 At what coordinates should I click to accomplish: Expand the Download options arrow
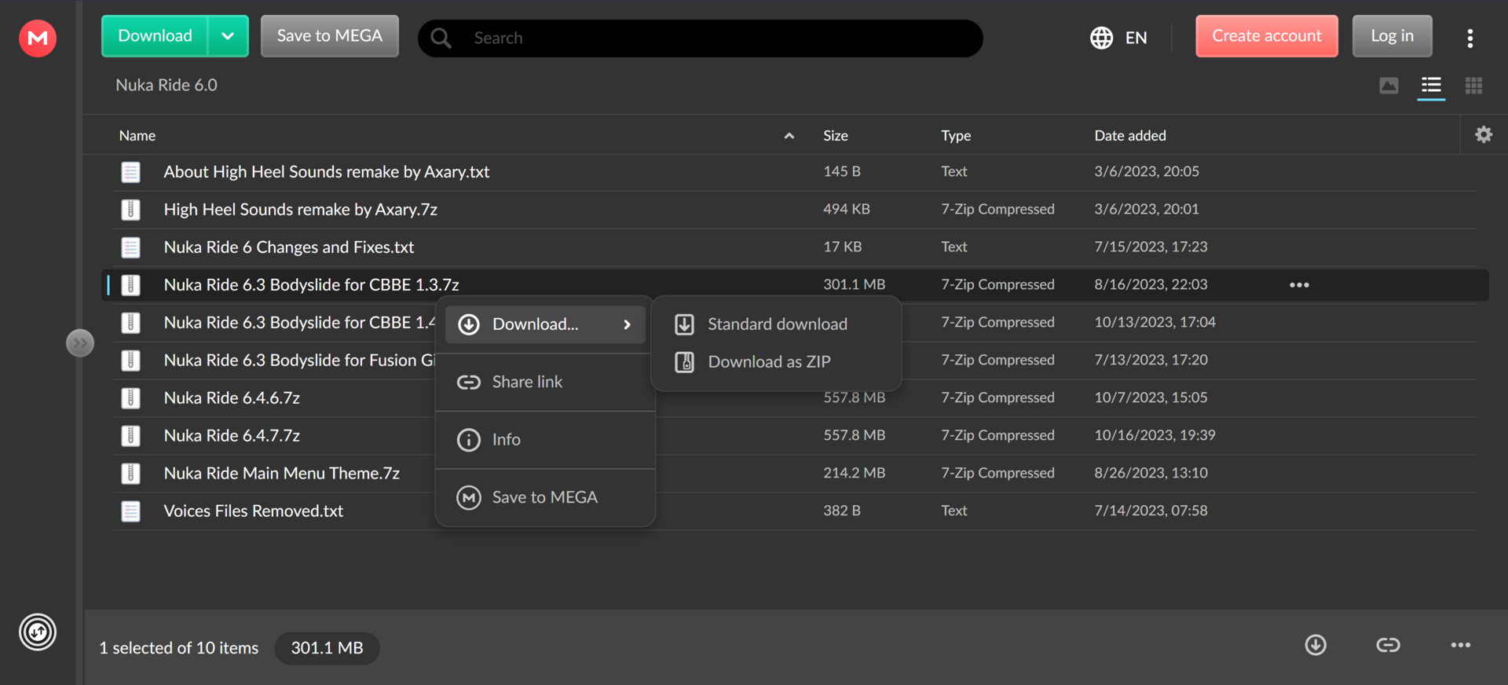[228, 36]
